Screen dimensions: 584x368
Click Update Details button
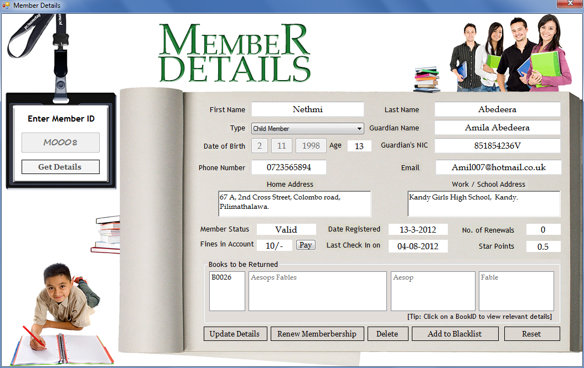click(235, 334)
